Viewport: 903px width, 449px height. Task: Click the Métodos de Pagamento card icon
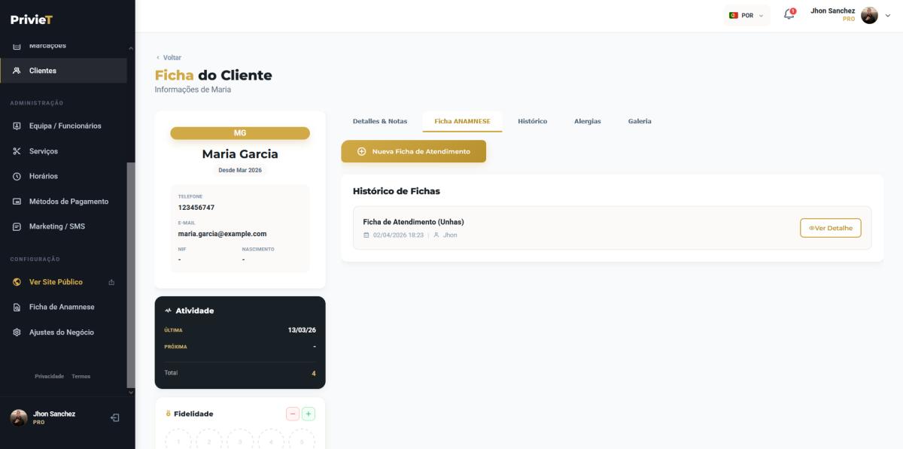(x=17, y=202)
